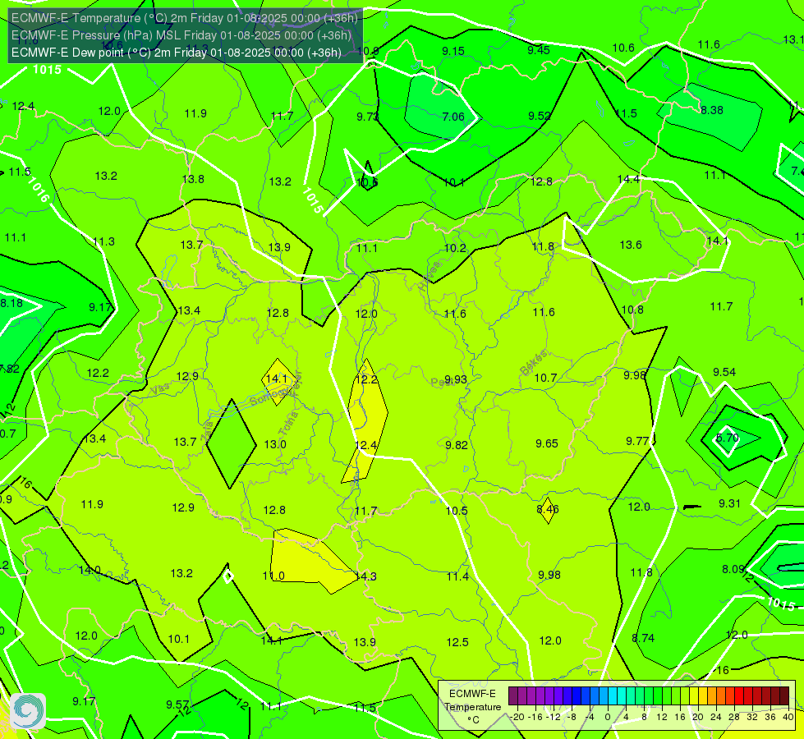Select the ECMWF-E Dew point 2m layer label
The height and width of the screenshot is (739, 804).
pyautogui.click(x=177, y=53)
